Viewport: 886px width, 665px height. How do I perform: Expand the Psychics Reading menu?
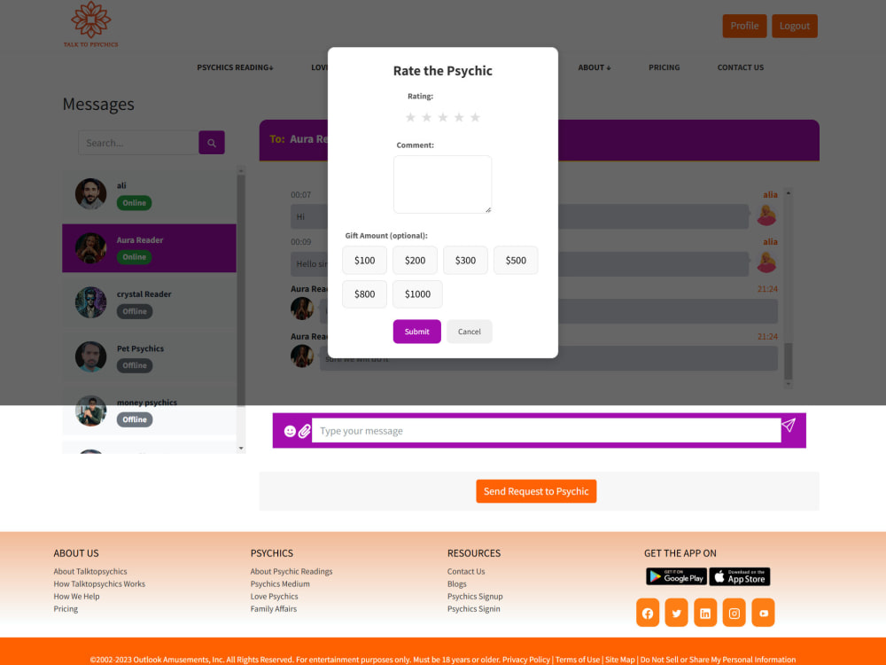(235, 67)
